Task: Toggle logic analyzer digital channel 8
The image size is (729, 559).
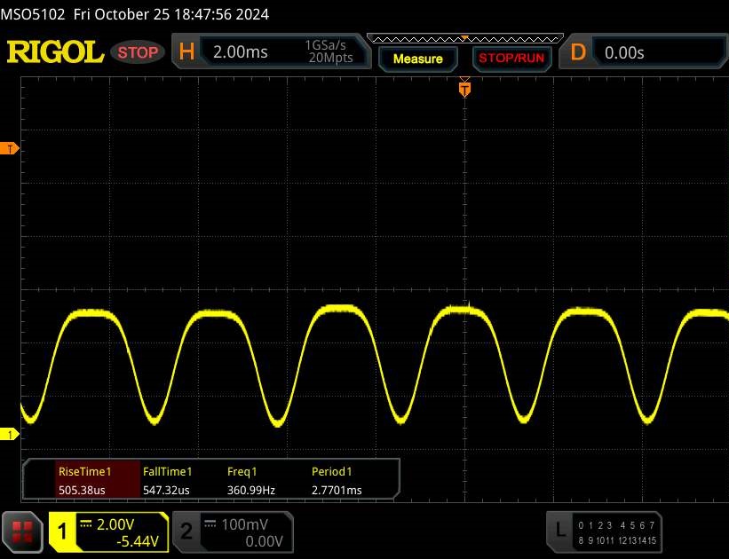Action: [x=581, y=540]
